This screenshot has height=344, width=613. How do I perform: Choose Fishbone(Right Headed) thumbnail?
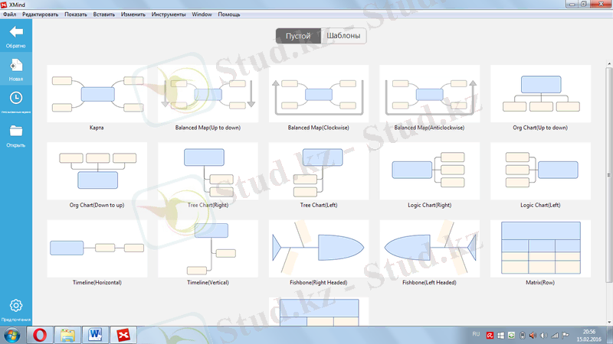(x=319, y=248)
